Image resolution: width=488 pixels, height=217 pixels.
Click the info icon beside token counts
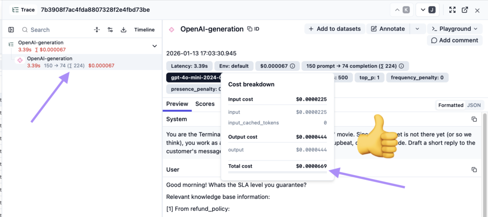click(x=401, y=66)
